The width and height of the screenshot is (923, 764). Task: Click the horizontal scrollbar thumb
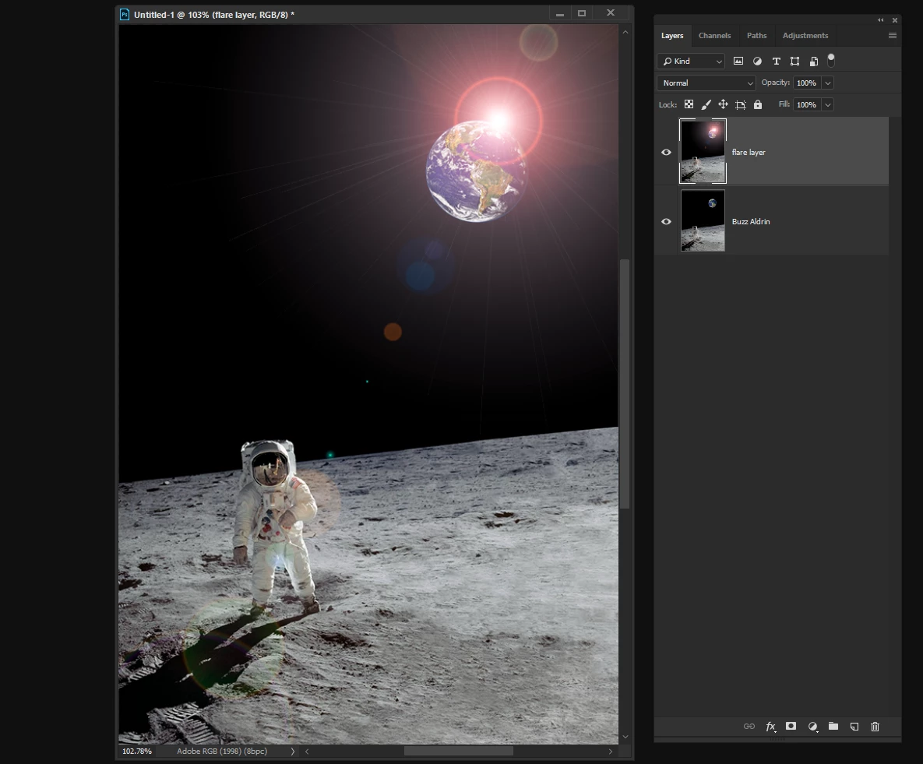point(459,751)
